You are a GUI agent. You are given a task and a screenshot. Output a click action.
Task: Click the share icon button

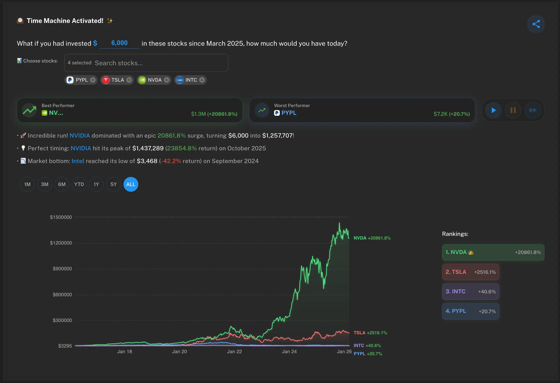click(536, 24)
